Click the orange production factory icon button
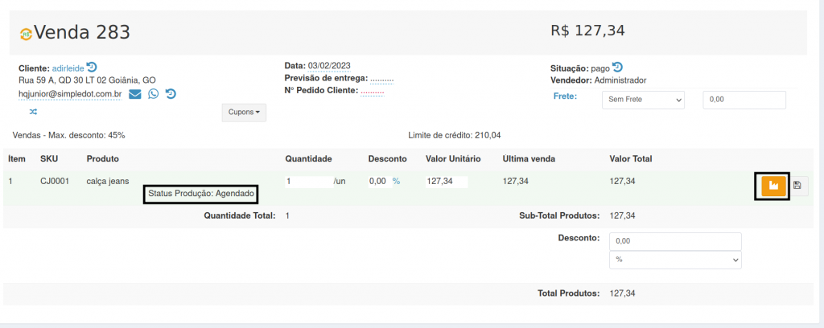 (x=772, y=186)
